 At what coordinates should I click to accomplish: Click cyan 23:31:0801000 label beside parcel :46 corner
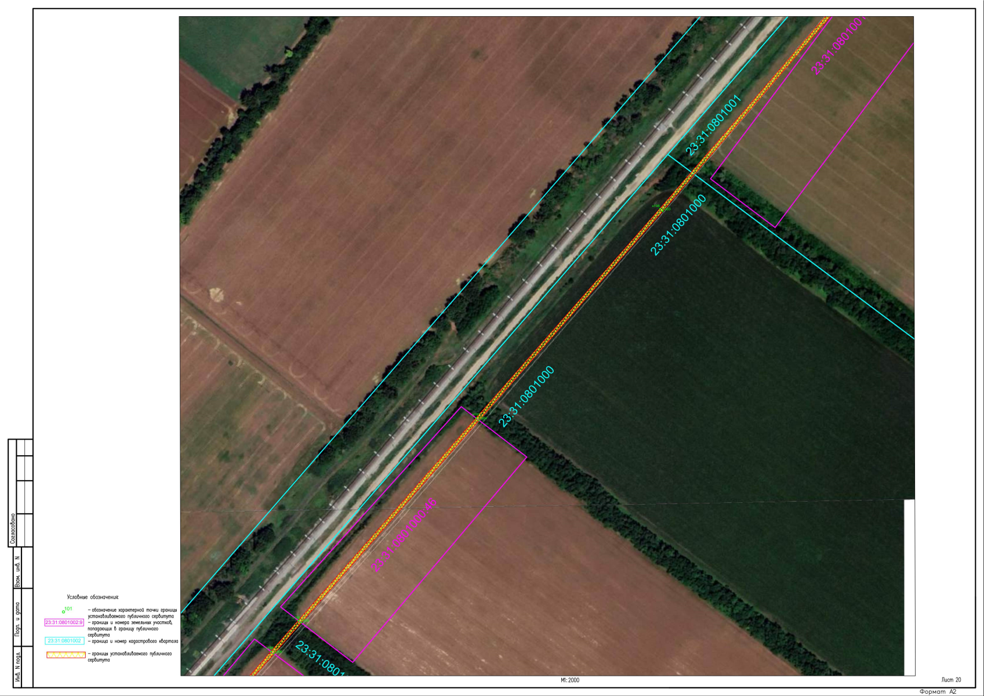(x=527, y=397)
